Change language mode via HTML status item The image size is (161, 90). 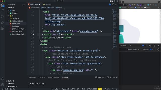[x=83, y=89]
